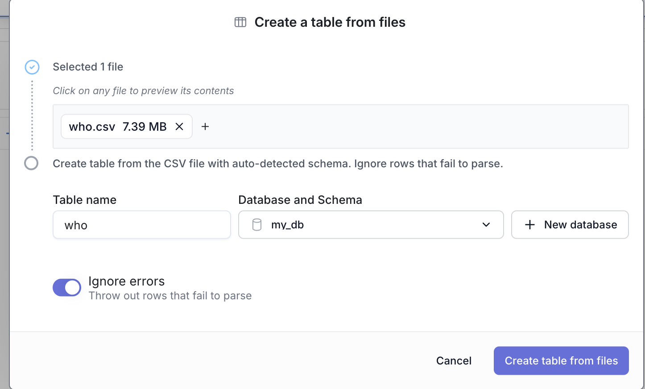Click the database cylinder icon beside my_db

(x=257, y=225)
